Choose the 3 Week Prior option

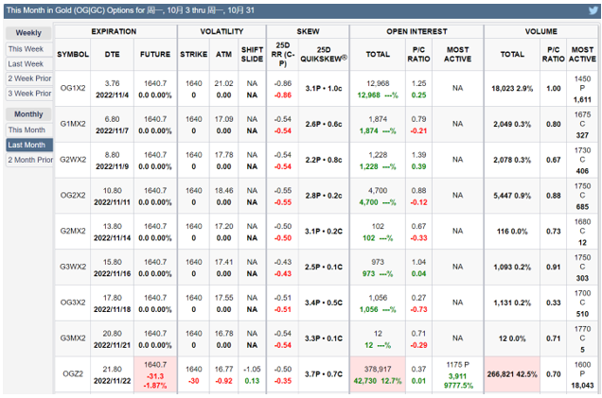point(27,94)
